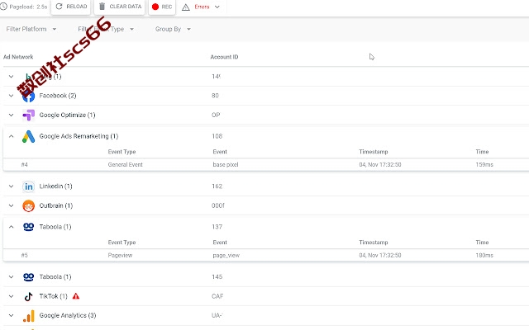Viewport: 529px width, 330px height.
Task: Click the Pageload 2.5s text
Action: point(28,7)
